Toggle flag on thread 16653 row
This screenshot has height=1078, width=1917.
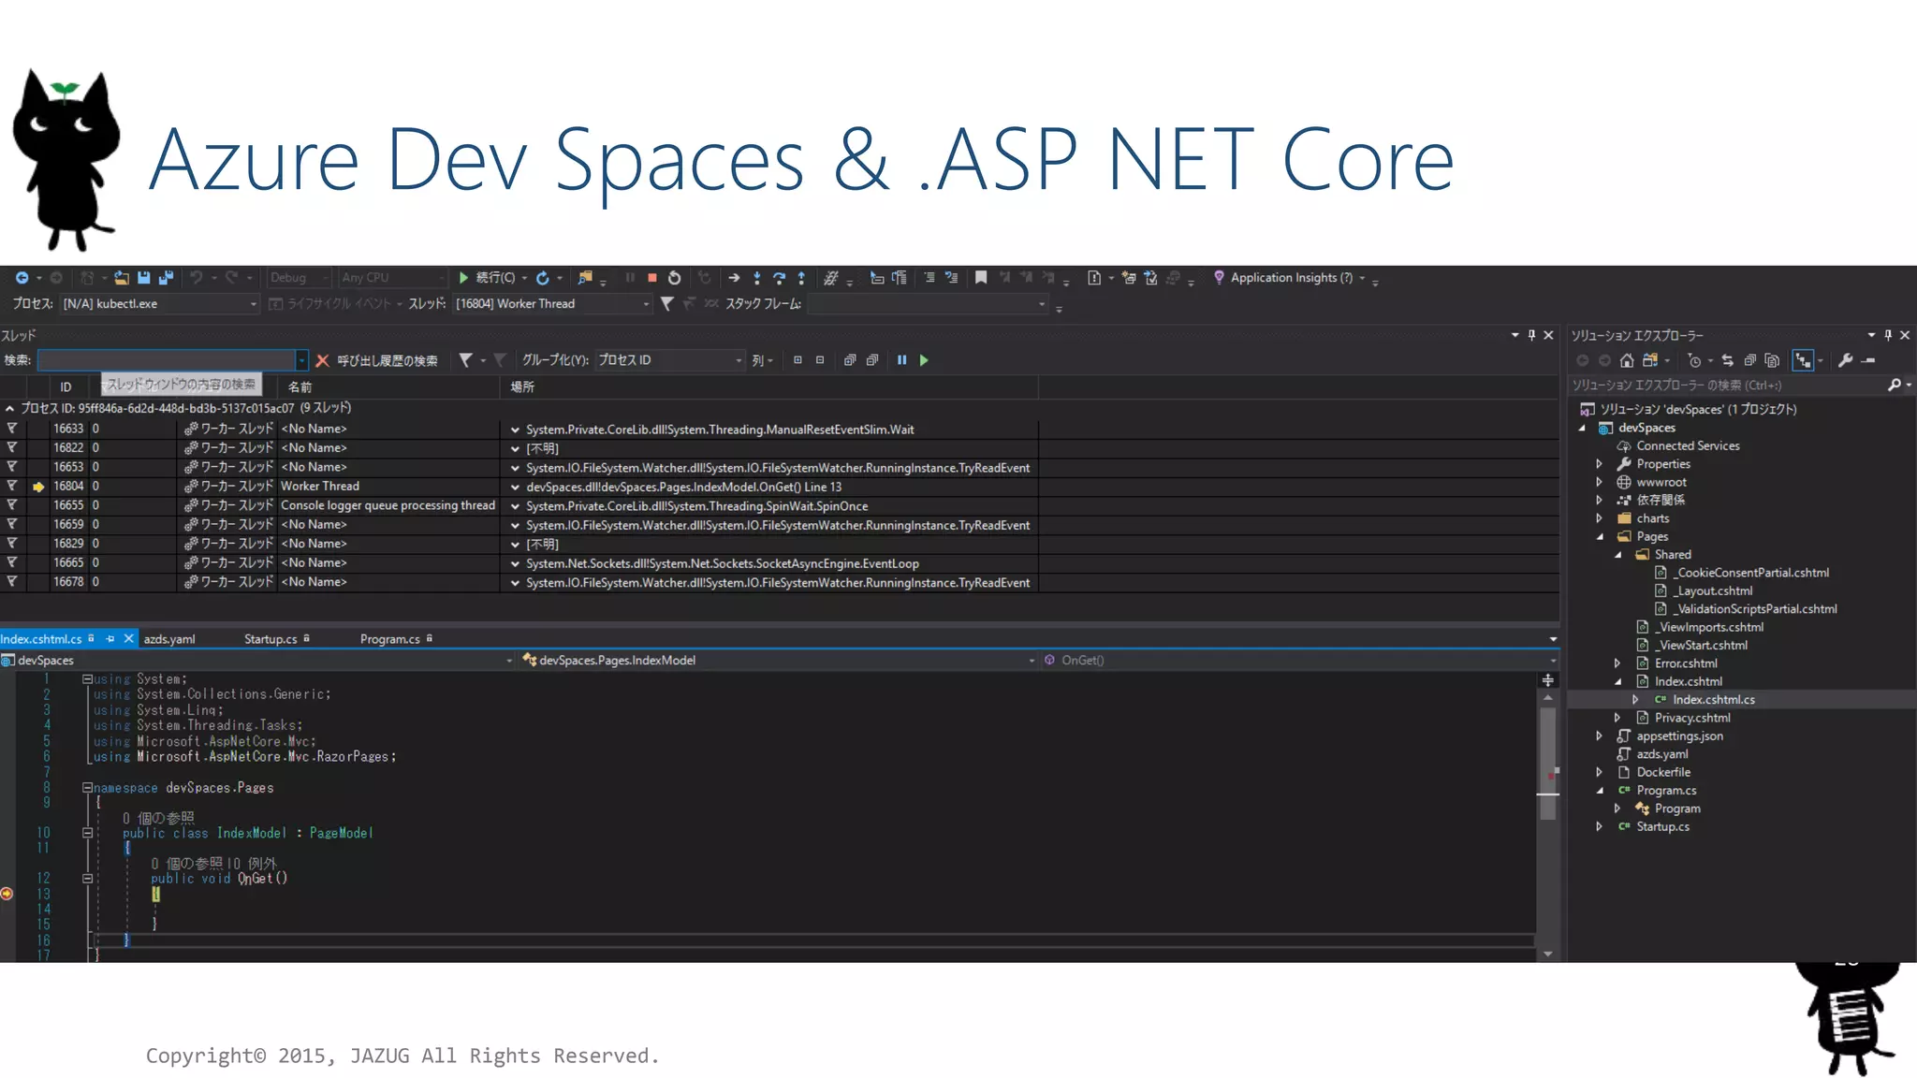(12, 467)
